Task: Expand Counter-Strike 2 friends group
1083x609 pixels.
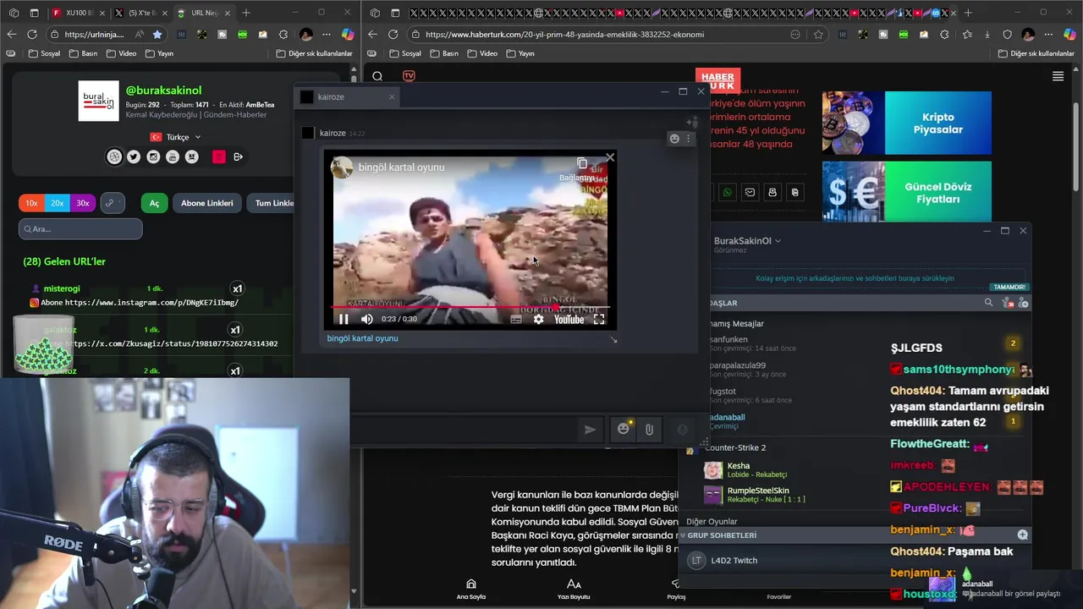Action: point(734,447)
